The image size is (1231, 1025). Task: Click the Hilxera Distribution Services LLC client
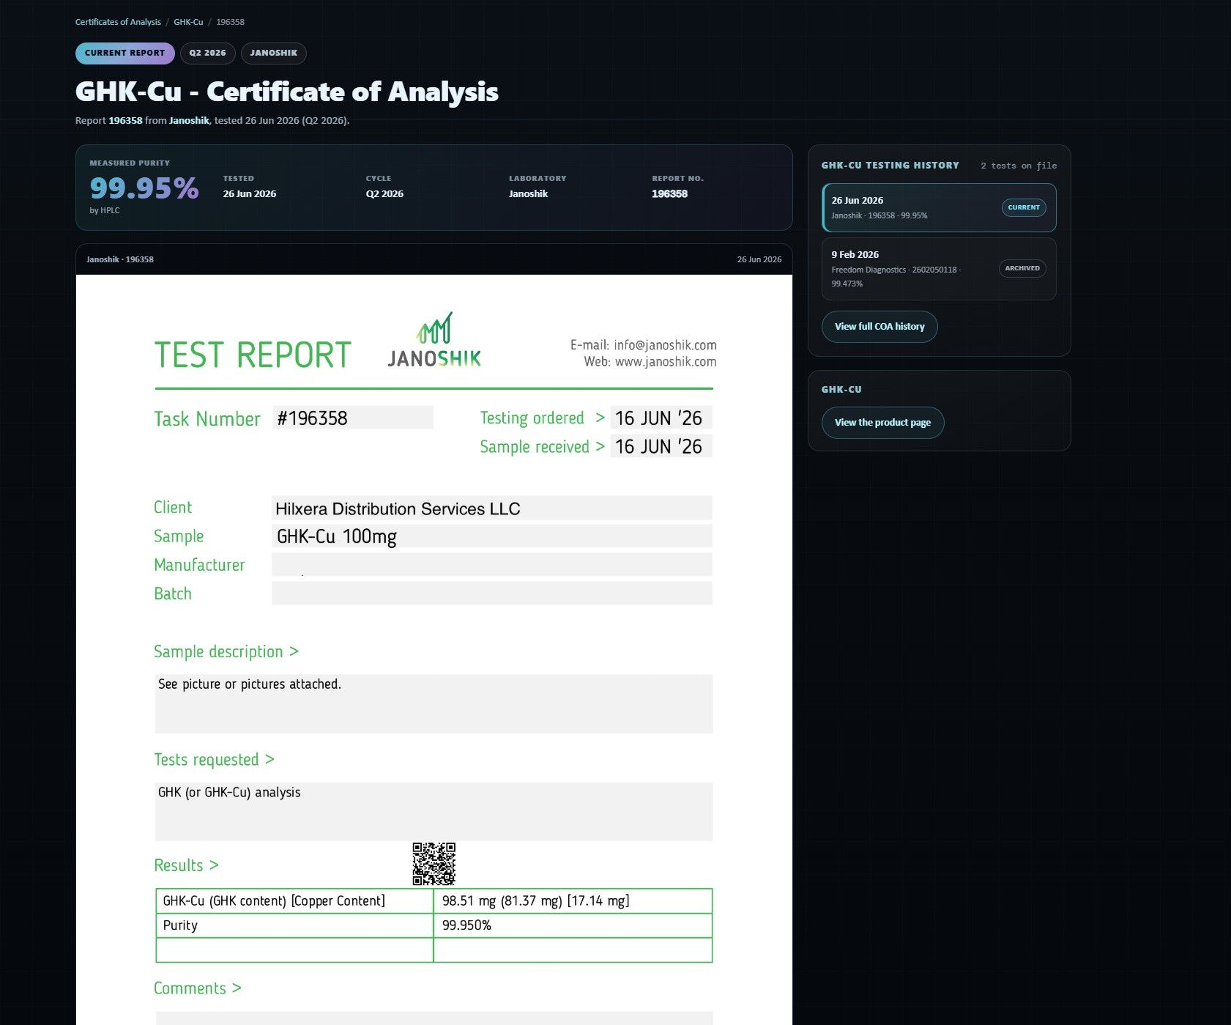pyautogui.click(x=398, y=508)
